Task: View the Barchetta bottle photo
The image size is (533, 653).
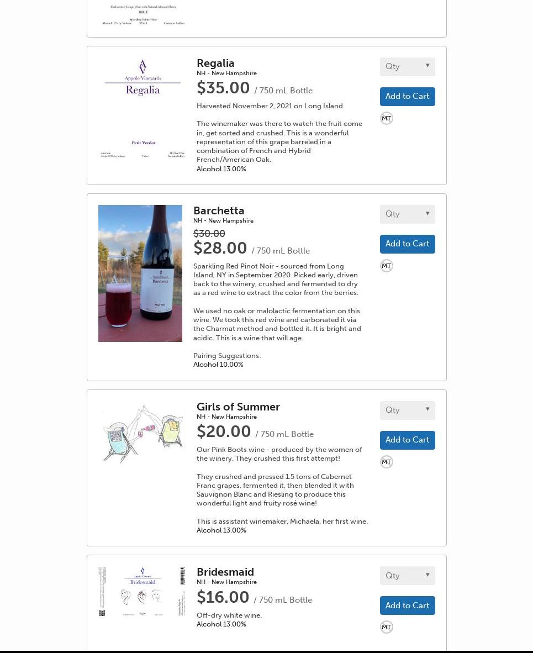Action: [140, 273]
